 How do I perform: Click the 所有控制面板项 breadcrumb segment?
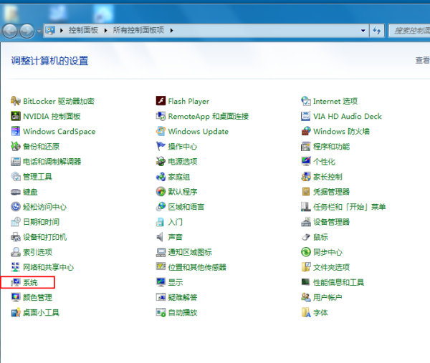[x=138, y=30]
